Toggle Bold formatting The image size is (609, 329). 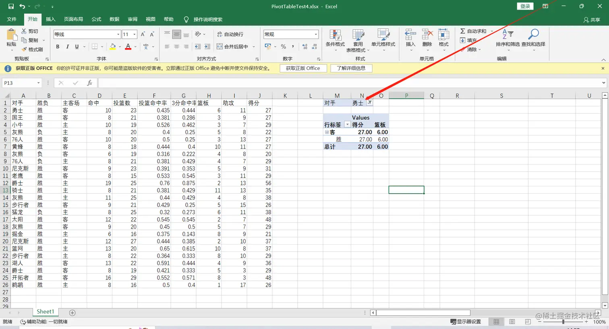click(58, 47)
